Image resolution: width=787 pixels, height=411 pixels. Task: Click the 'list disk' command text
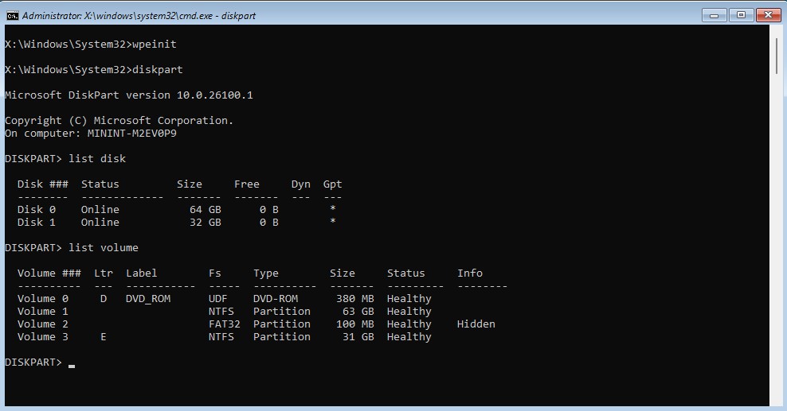coord(97,159)
